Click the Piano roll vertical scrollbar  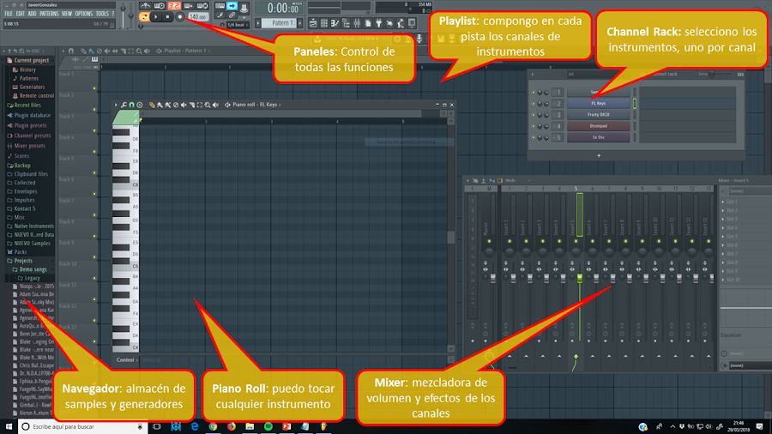[x=450, y=237]
